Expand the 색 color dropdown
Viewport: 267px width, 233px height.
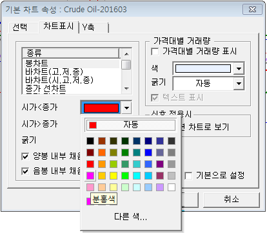click(x=239, y=69)
